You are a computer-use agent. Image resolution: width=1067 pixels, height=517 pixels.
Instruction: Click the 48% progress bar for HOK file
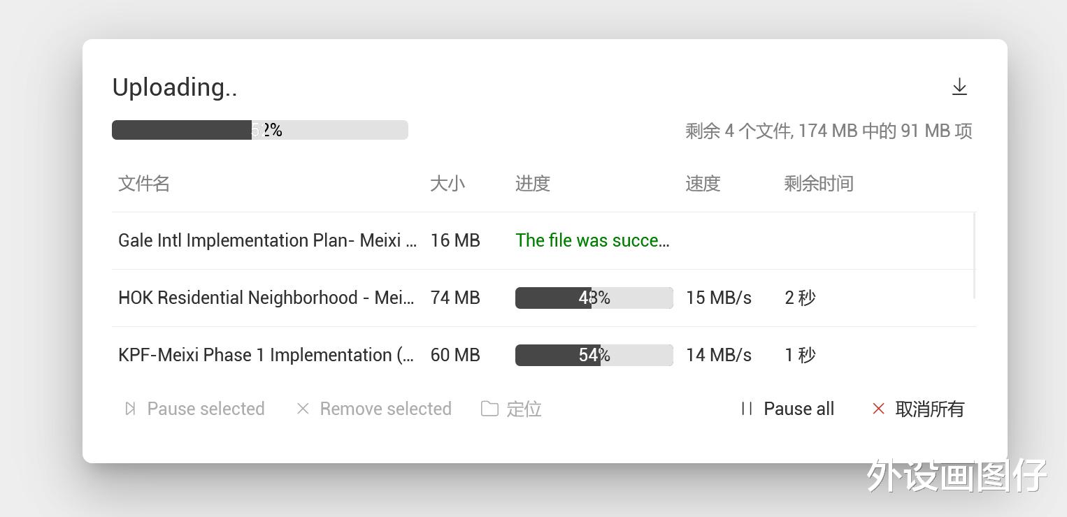point(594,298)
